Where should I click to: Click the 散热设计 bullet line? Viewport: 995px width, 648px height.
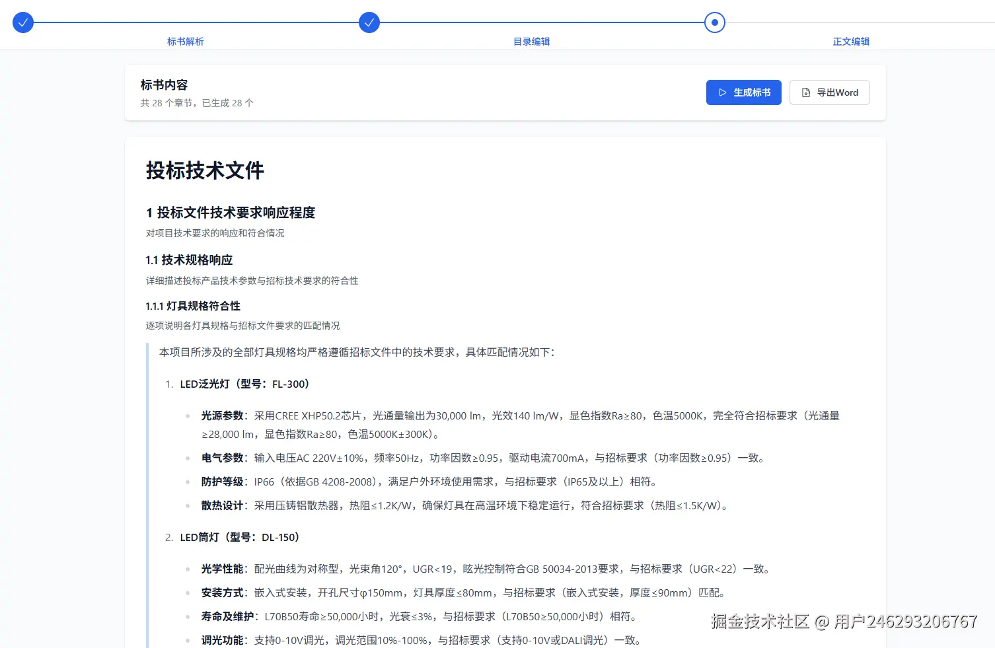click(x=464, y=506)
